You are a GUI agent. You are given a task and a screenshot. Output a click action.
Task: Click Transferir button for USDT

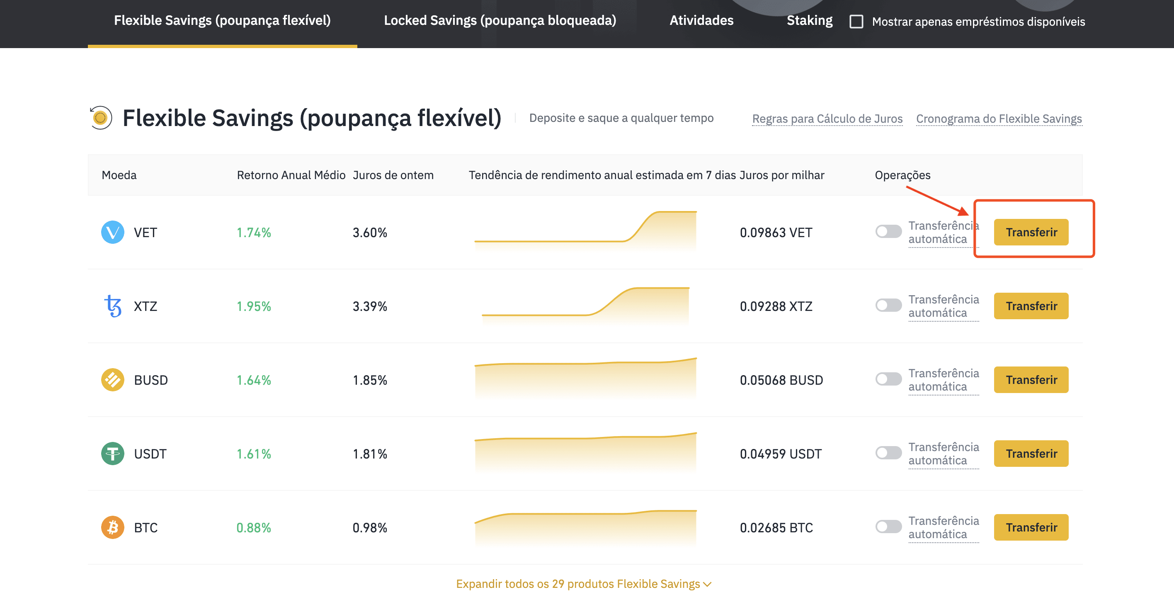click(1031, 454)
